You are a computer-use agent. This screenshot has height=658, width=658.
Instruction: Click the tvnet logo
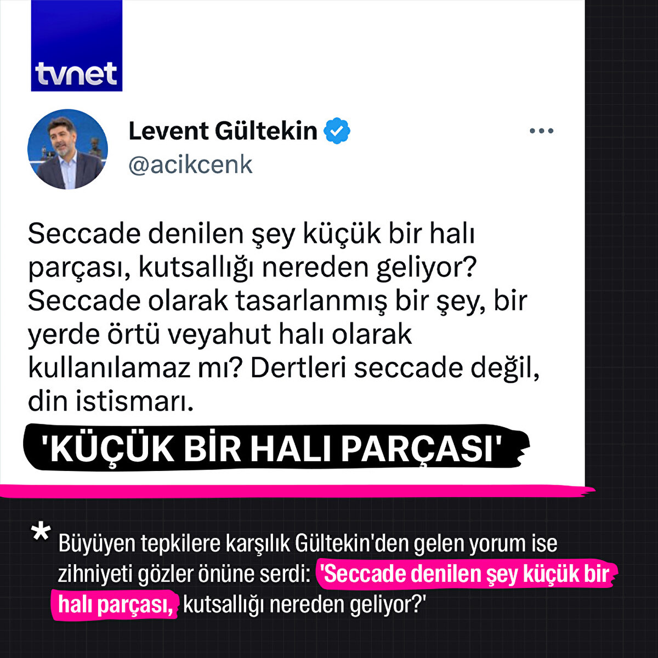pos(77,46)
